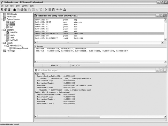
Task: Open the File menu
Action: coord(2,6)
